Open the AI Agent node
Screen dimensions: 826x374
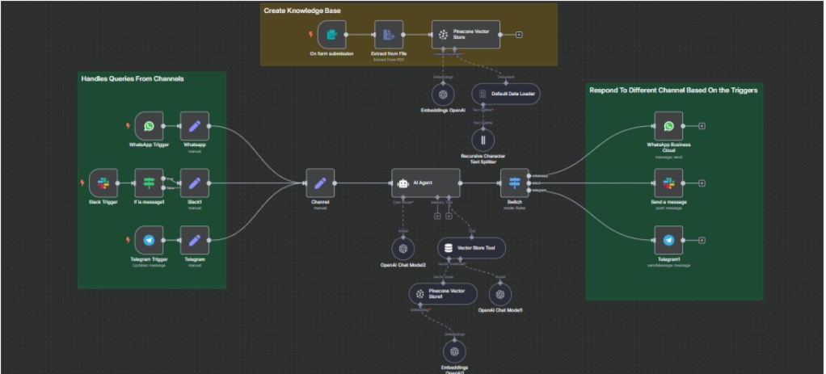pos(426,183)
